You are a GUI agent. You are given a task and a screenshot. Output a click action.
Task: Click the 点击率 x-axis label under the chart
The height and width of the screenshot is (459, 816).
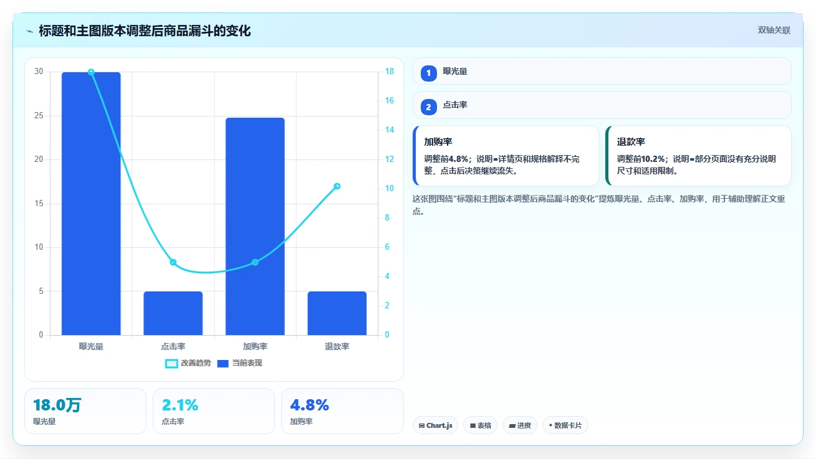coord(173,346)
